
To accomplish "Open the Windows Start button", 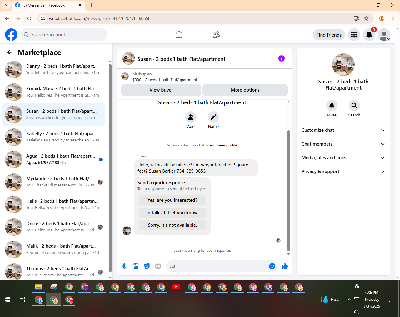I will pyautogui.click(x=7, y=300).
